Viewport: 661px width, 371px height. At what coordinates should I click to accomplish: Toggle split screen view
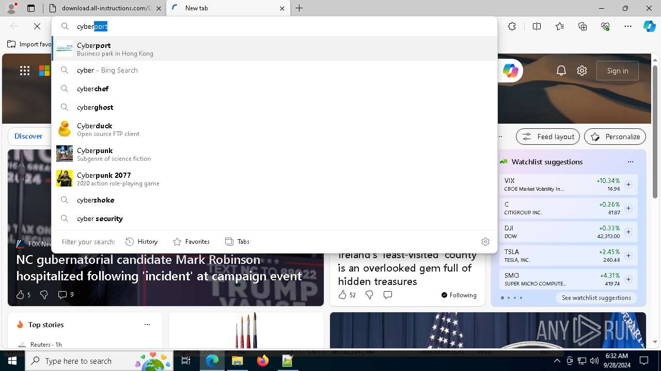537,26
